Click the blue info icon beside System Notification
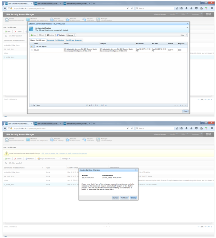The height and width of the screenshot is (238, 216). coord(31,29)
